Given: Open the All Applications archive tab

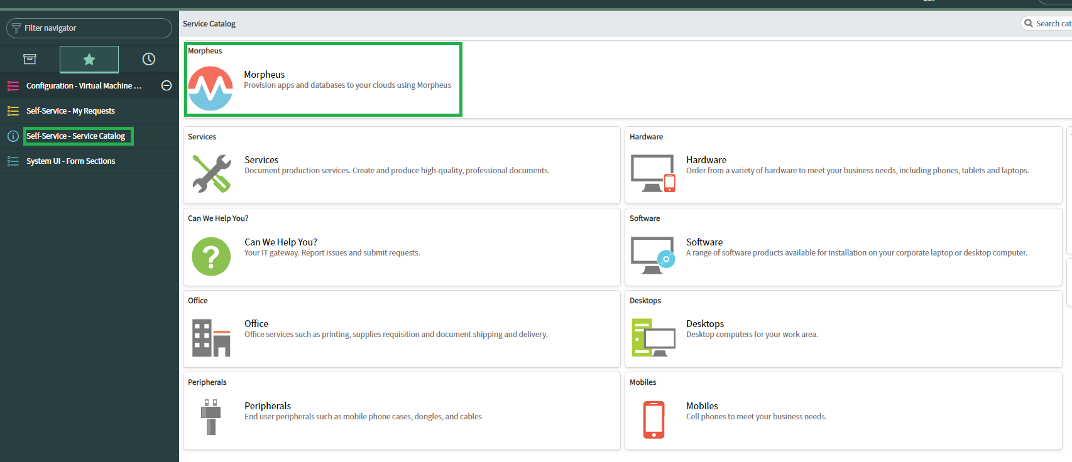Looking at the screenshot, I should (30, 59).
